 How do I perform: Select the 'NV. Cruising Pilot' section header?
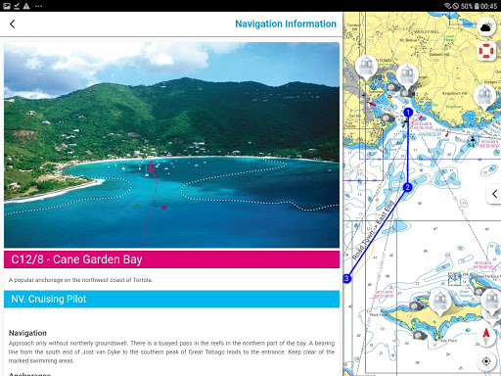[171, 299]
